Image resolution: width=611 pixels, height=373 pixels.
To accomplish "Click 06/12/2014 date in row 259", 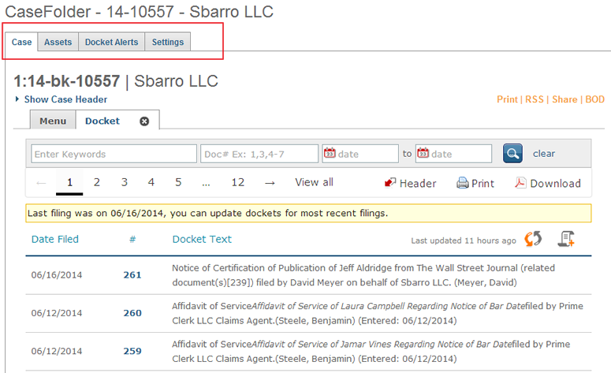I will tap(57, 351).
